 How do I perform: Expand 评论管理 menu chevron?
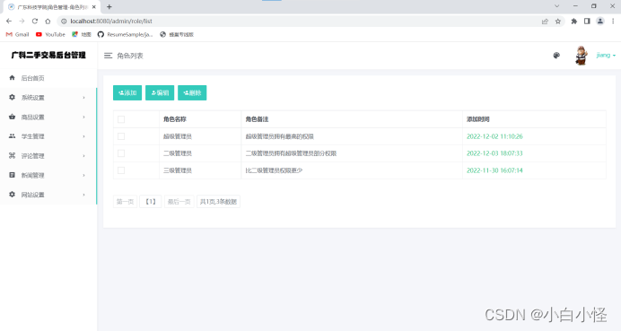pyautogui.click(x=83, y=155)
